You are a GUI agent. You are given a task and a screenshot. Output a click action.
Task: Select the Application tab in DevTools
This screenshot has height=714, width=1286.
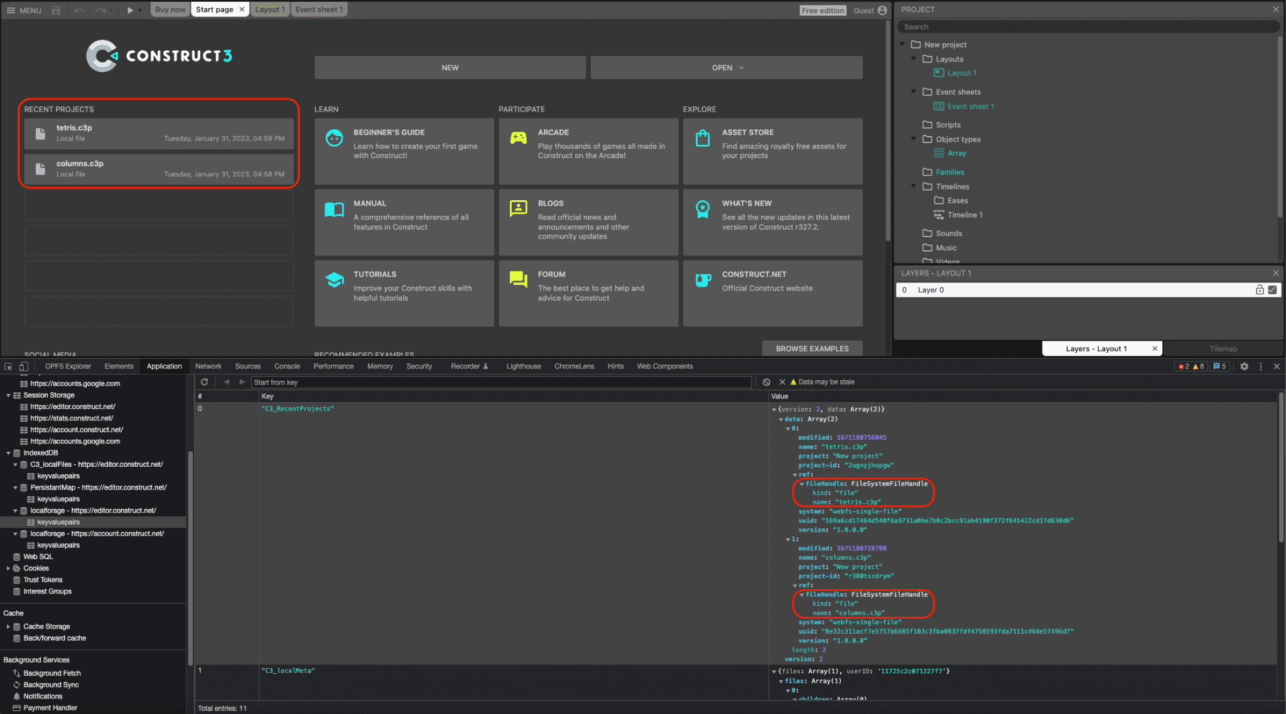point(164,366)
